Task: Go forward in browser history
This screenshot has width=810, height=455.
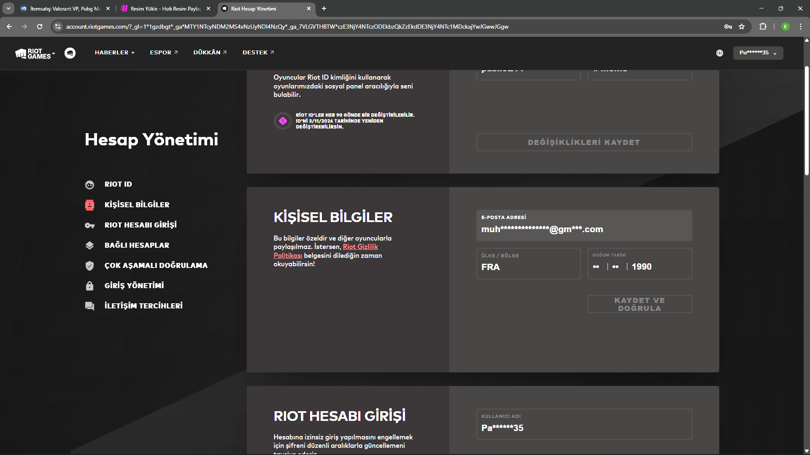Action: (x=24, y=27)
